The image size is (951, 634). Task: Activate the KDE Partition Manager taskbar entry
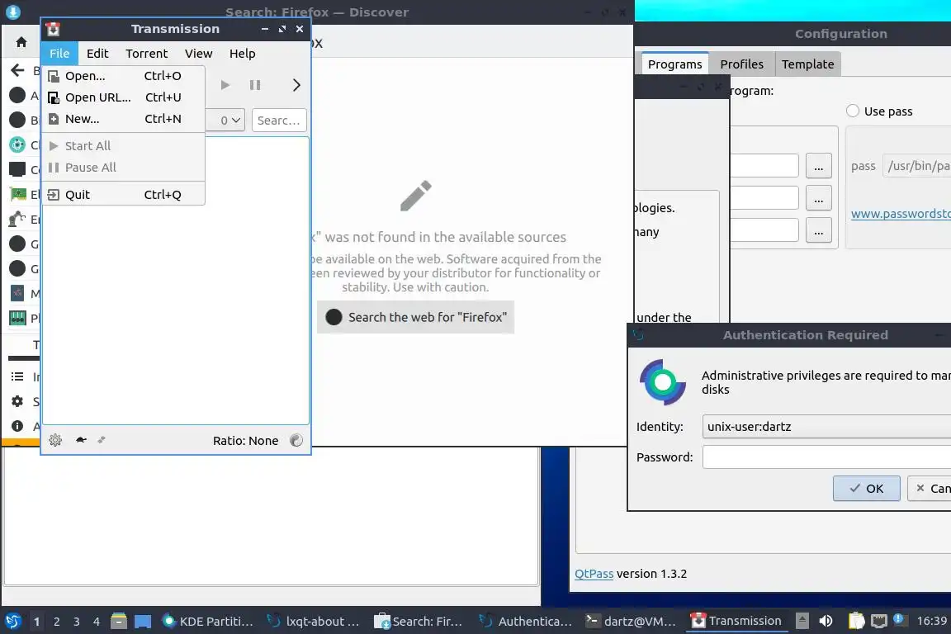(x=208, y=622)
